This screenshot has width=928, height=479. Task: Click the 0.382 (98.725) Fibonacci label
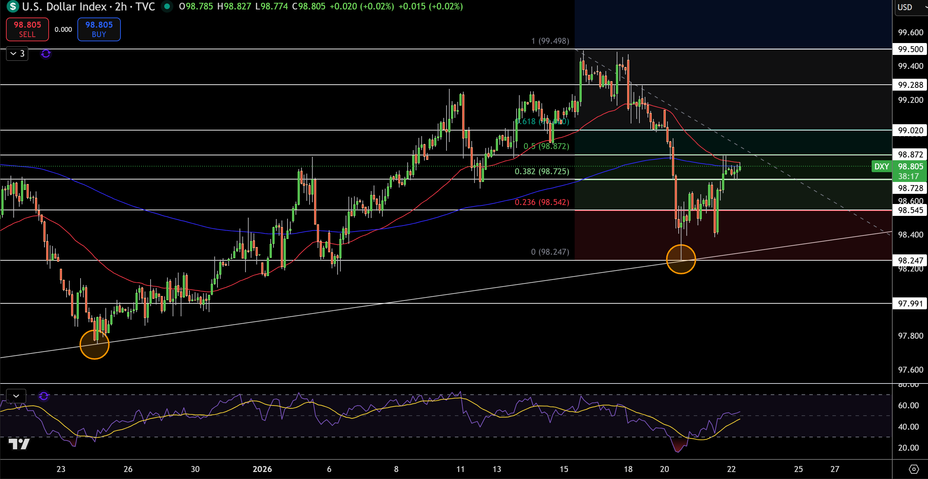click(542, 171)
